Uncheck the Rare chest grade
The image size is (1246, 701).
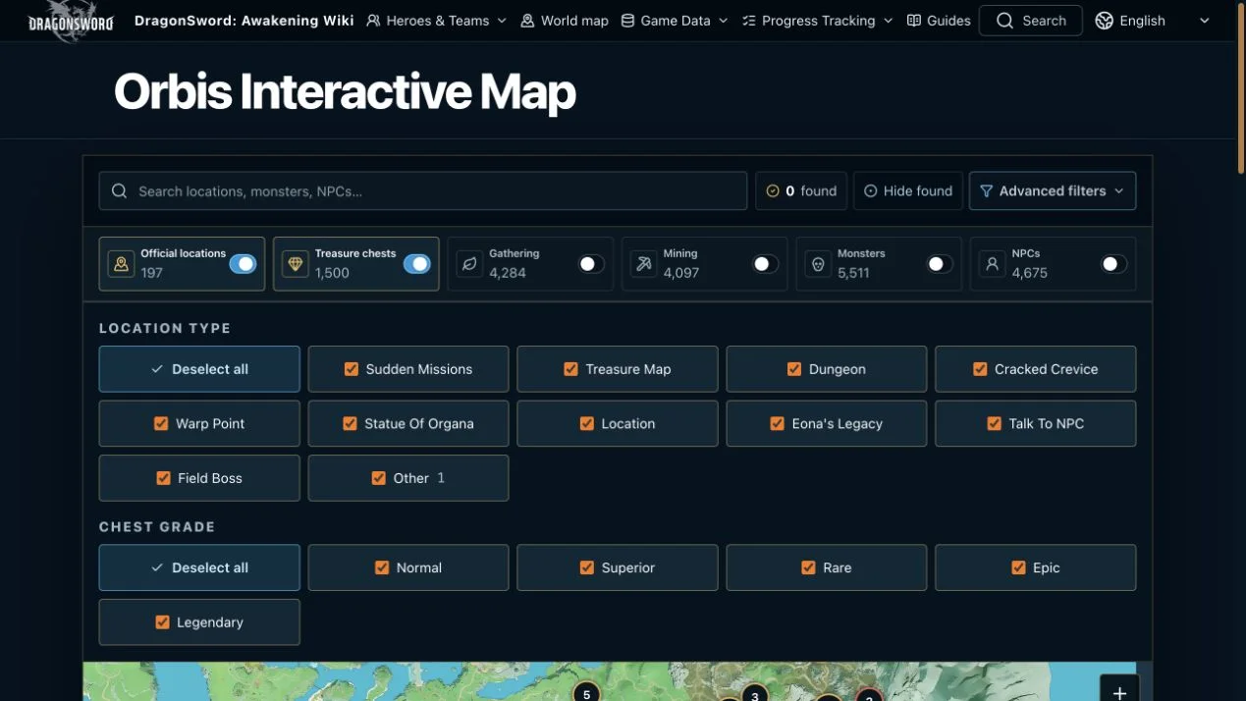(x=808, y=567)
